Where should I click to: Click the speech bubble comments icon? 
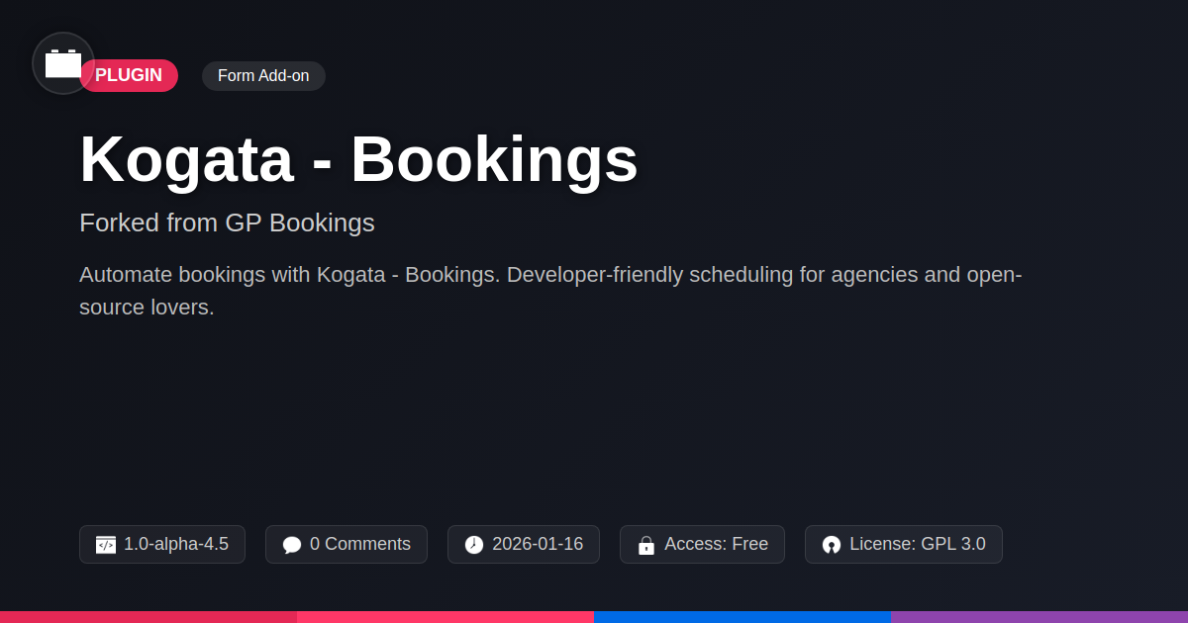point(292,545)
